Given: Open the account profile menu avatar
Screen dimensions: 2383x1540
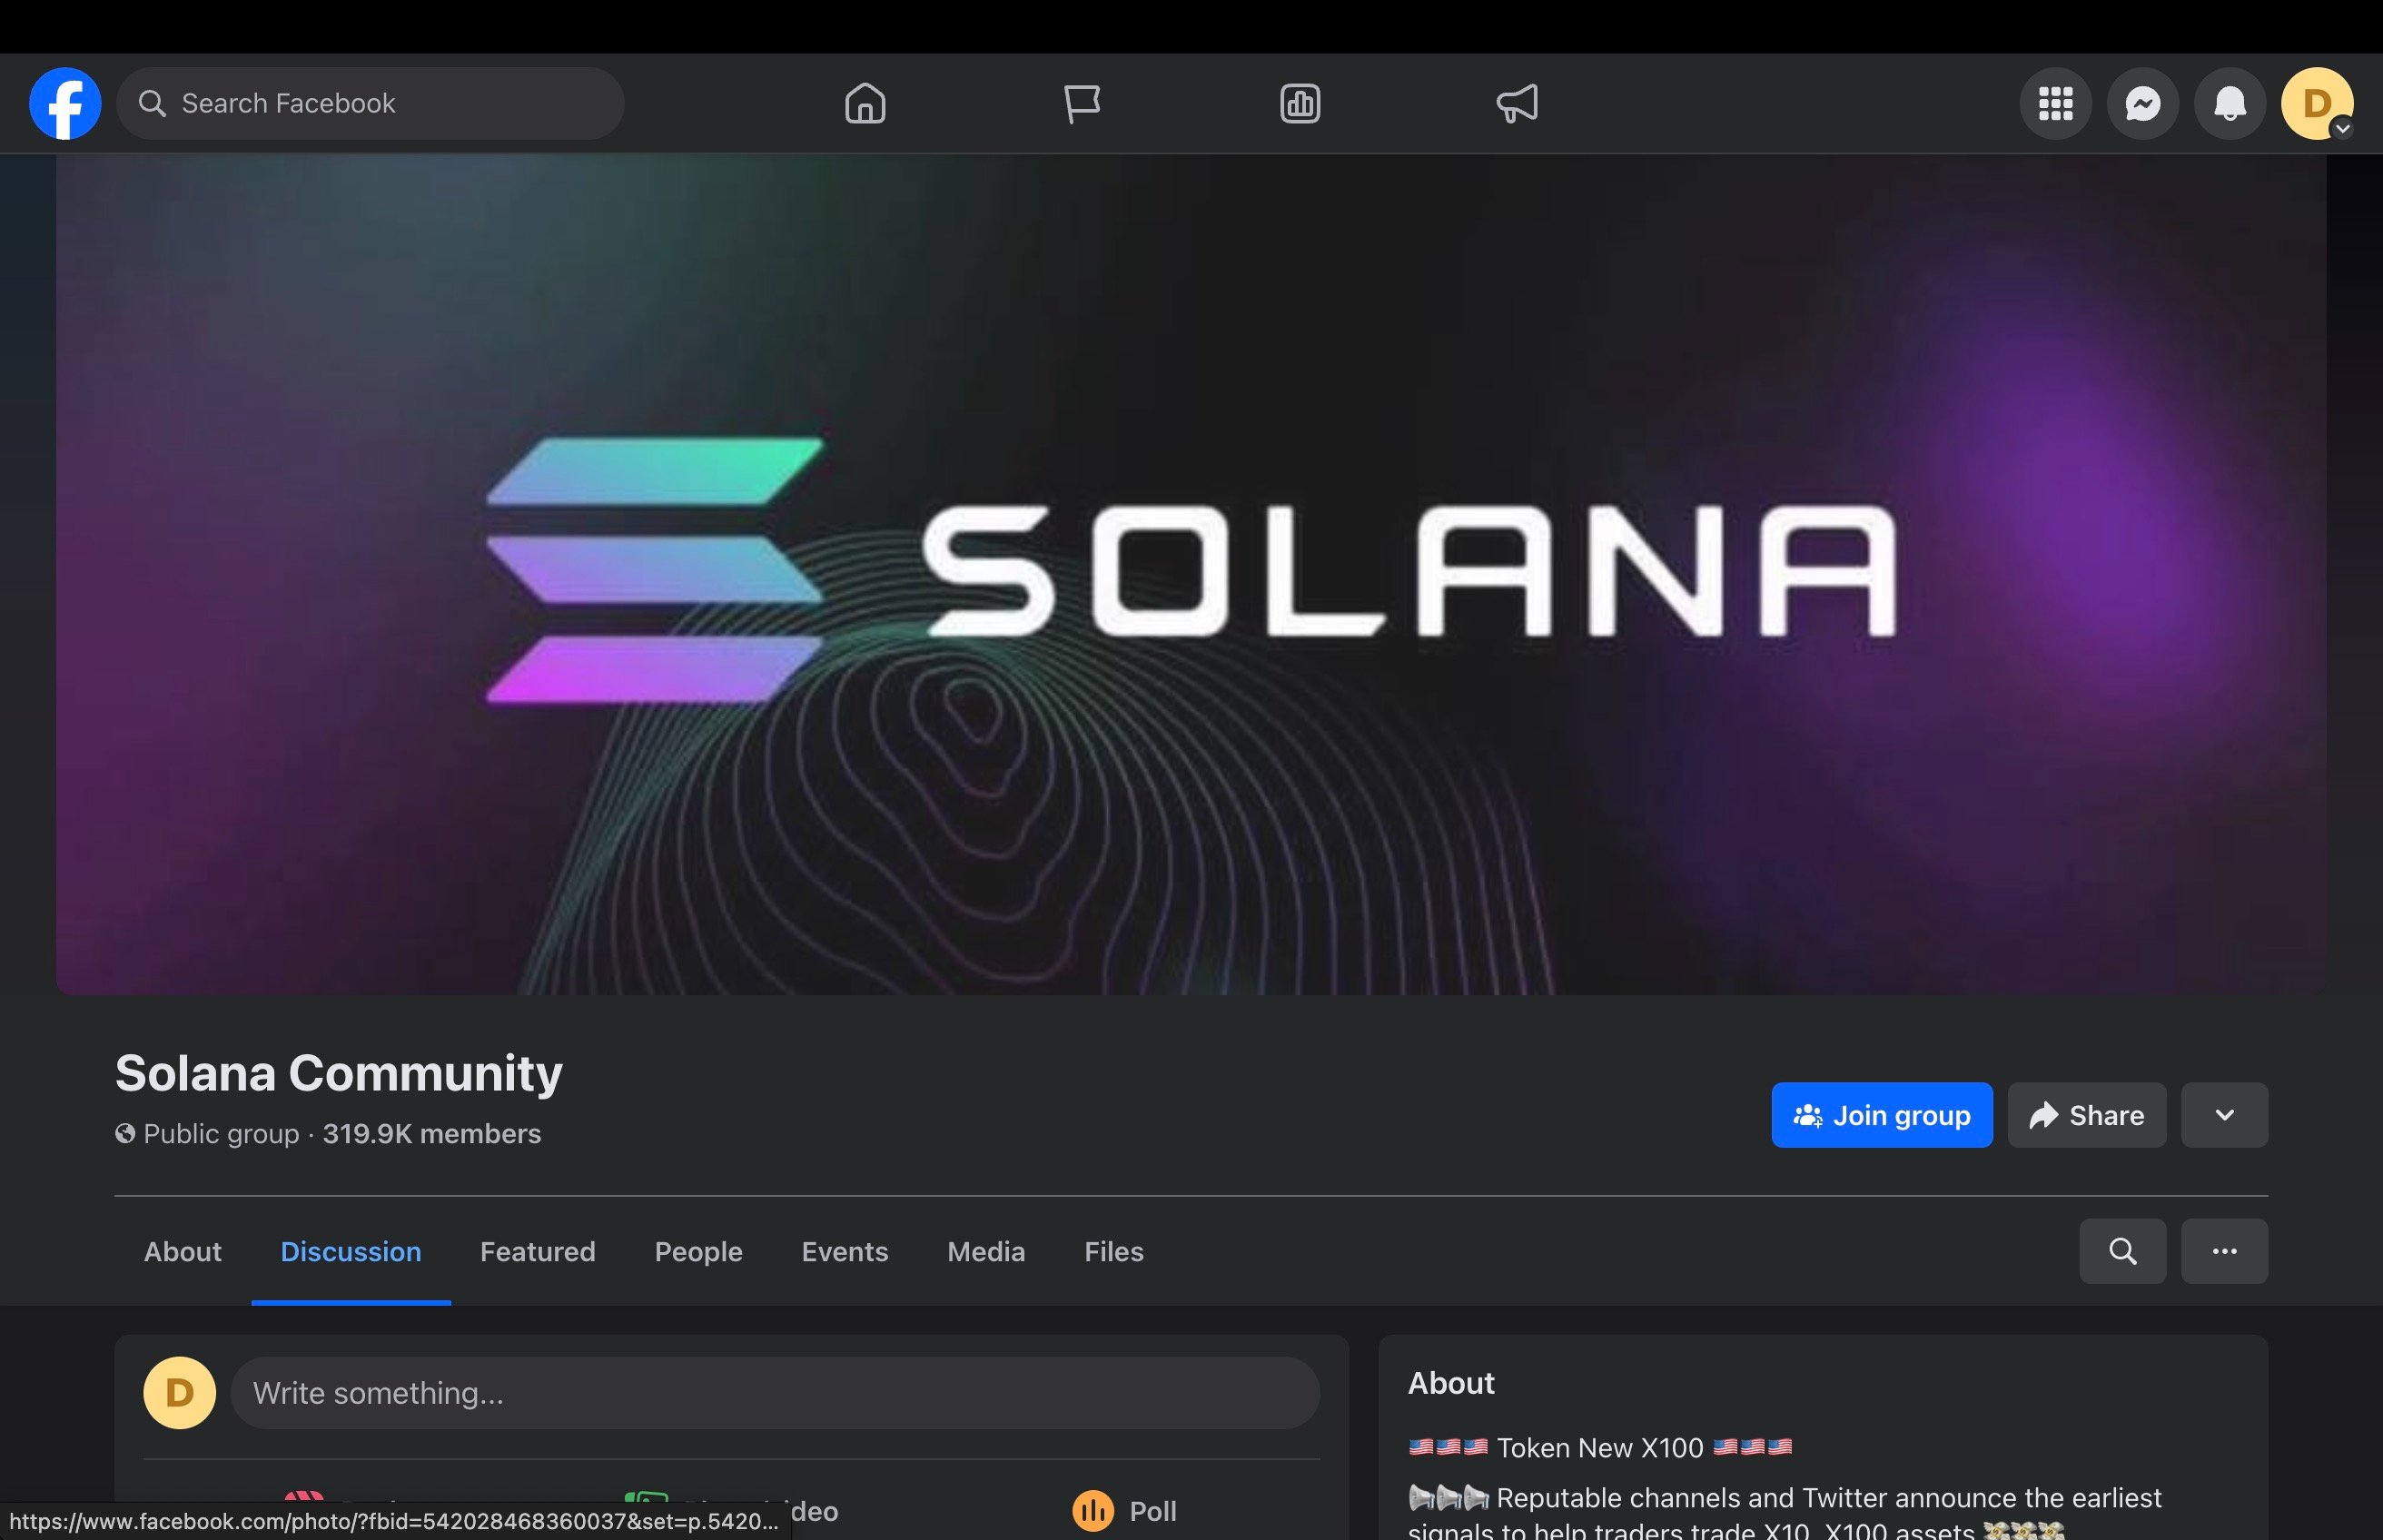Looking at the screenshot, I should (x=2316, y=103).
